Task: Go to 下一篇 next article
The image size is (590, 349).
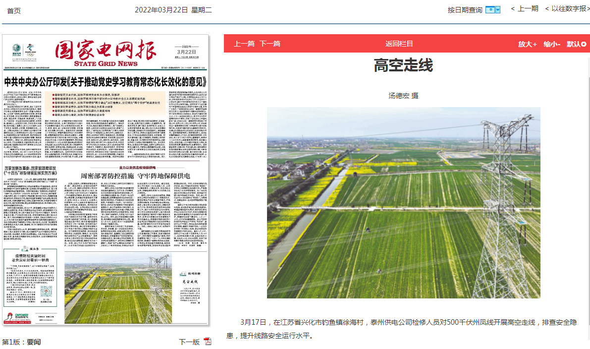Action: pos(270,44)
